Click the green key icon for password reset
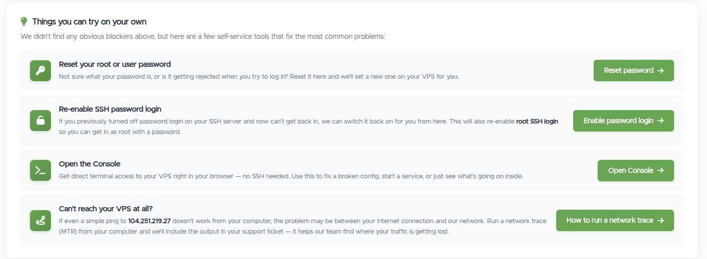The width and height of the screenshot is (707, 259). pos(40,71)
